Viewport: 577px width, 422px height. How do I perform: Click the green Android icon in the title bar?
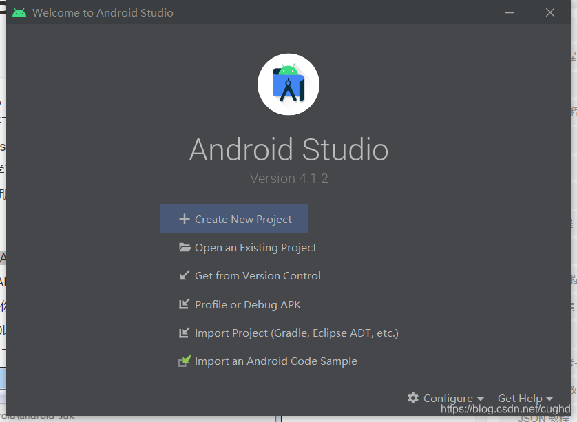click(x=19, y=13)
